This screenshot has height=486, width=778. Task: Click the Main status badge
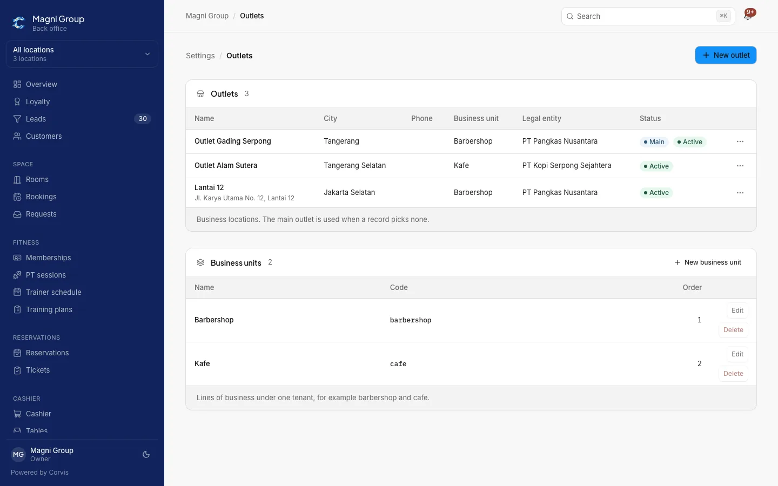click(x=654, y=142)
